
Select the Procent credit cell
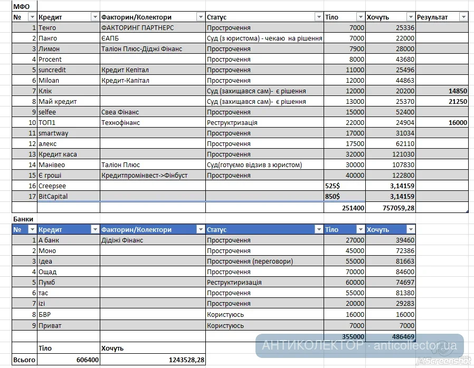click(x=69, y=59)
